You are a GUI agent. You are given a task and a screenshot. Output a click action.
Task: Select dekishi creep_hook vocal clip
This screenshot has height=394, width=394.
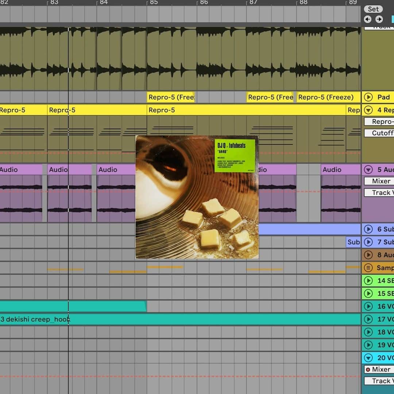[180, 319]
